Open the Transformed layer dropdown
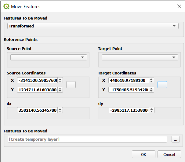185x162 pixels. 93,26
